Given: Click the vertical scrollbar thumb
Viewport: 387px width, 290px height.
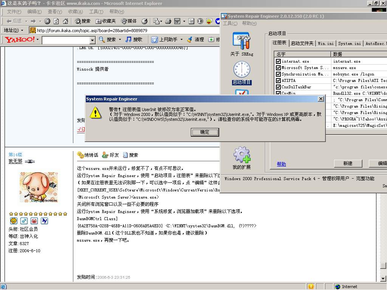Looking at the screenshot, I should (383, 265).
